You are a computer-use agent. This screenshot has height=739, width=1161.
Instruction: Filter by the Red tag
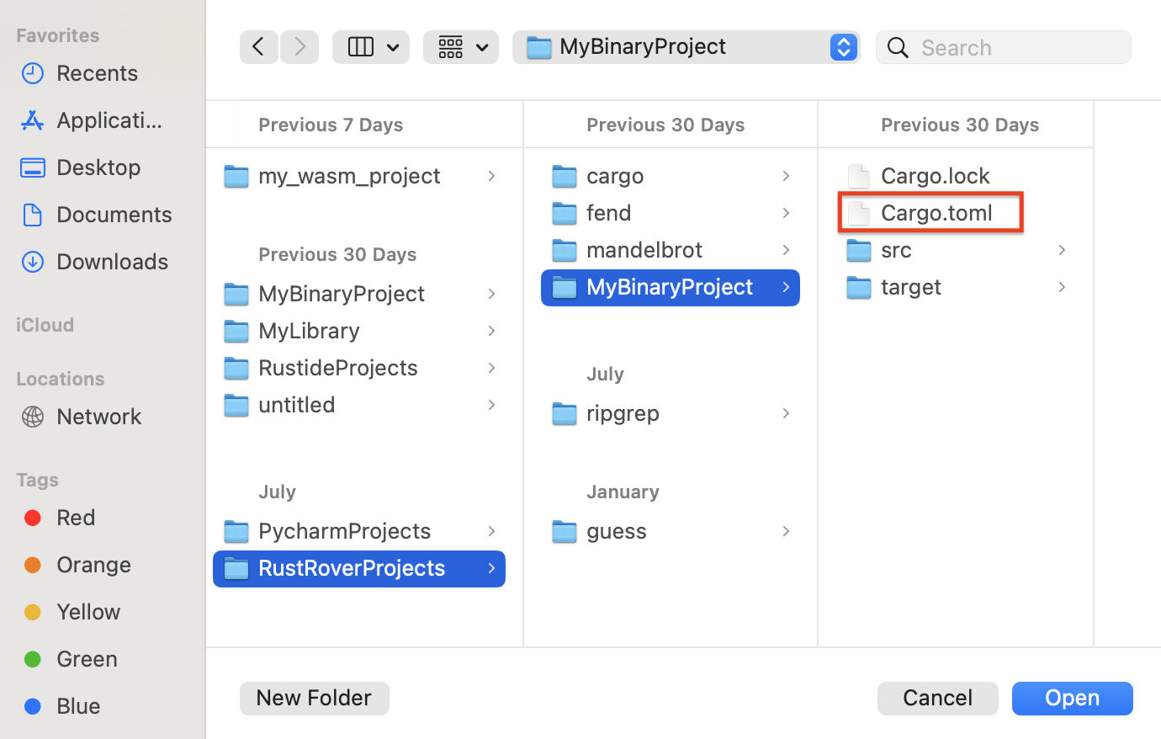click(76, 518)
